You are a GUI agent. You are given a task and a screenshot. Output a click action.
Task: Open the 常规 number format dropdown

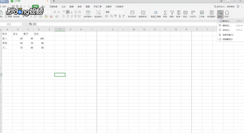[x=115, y=12]
